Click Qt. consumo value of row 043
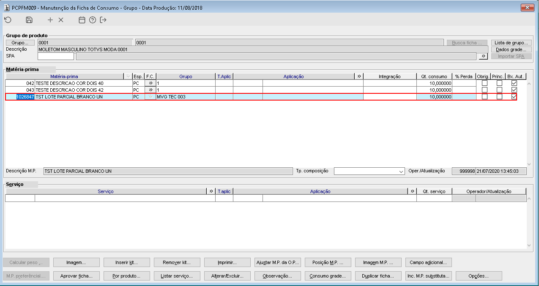Image resolution: width=539 pixels, height=286 pixels. click(434, 90)
